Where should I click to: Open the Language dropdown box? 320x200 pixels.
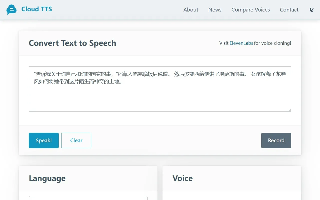coord(88,198)
